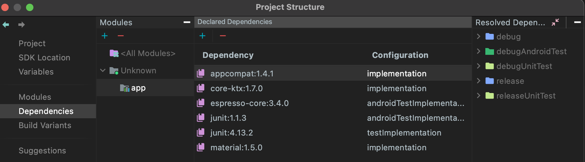The image size is (585, 162).
Task: Click the Configuration column header
Action: coord(400,55)
